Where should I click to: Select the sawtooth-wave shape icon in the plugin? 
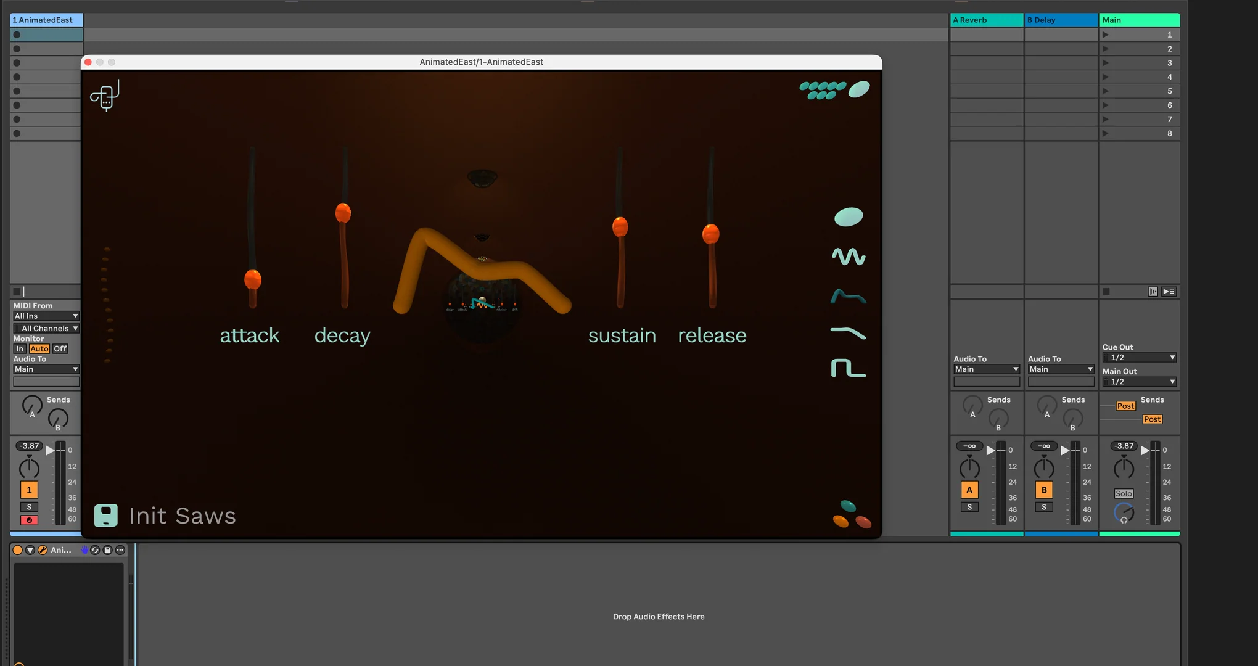[848, 333]
